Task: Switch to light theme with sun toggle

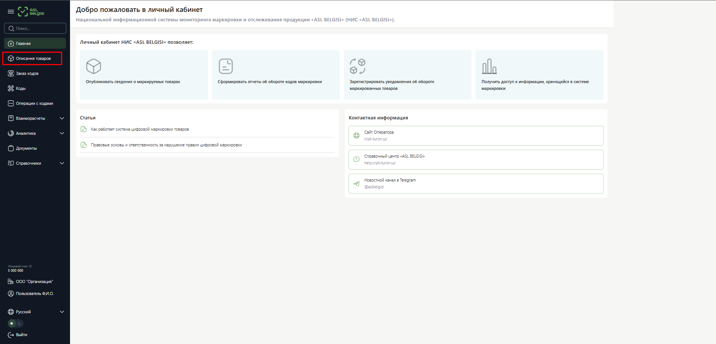Action: point(12,323)
